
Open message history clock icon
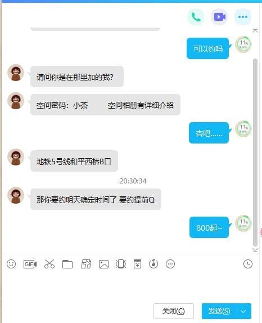(248, 264)
